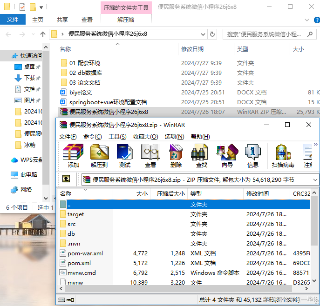
Task: Go up one level in WinRAR
Action: [66, 179]
